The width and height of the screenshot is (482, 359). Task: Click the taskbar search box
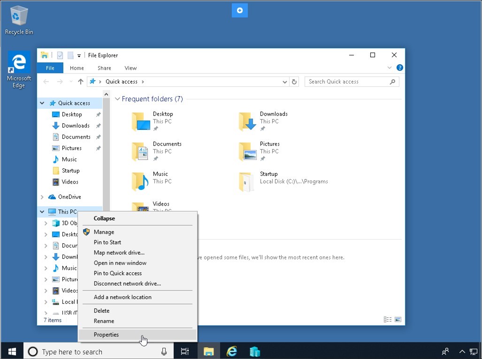(x=99, y=352)
